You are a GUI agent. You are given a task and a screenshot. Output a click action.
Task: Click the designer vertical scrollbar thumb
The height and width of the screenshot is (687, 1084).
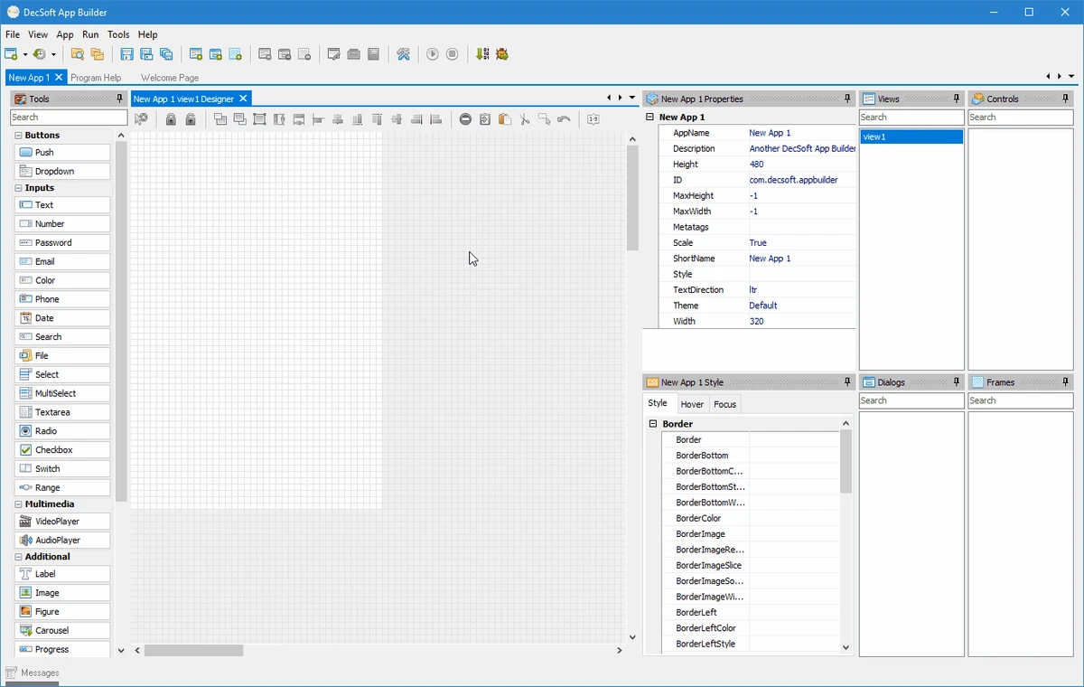tap(632, 197)
